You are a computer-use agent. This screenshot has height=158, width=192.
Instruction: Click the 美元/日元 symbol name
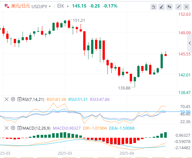pyautogui.click(x=21, y=6)
